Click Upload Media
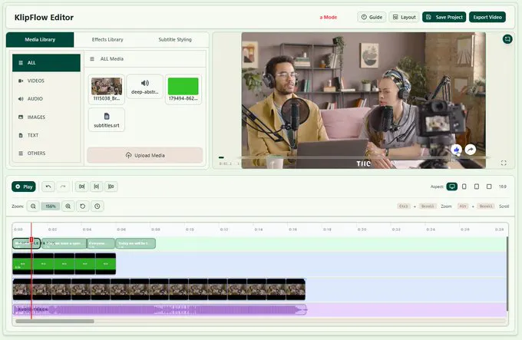This screenshot has height=340, width=522. coord(145,155)
